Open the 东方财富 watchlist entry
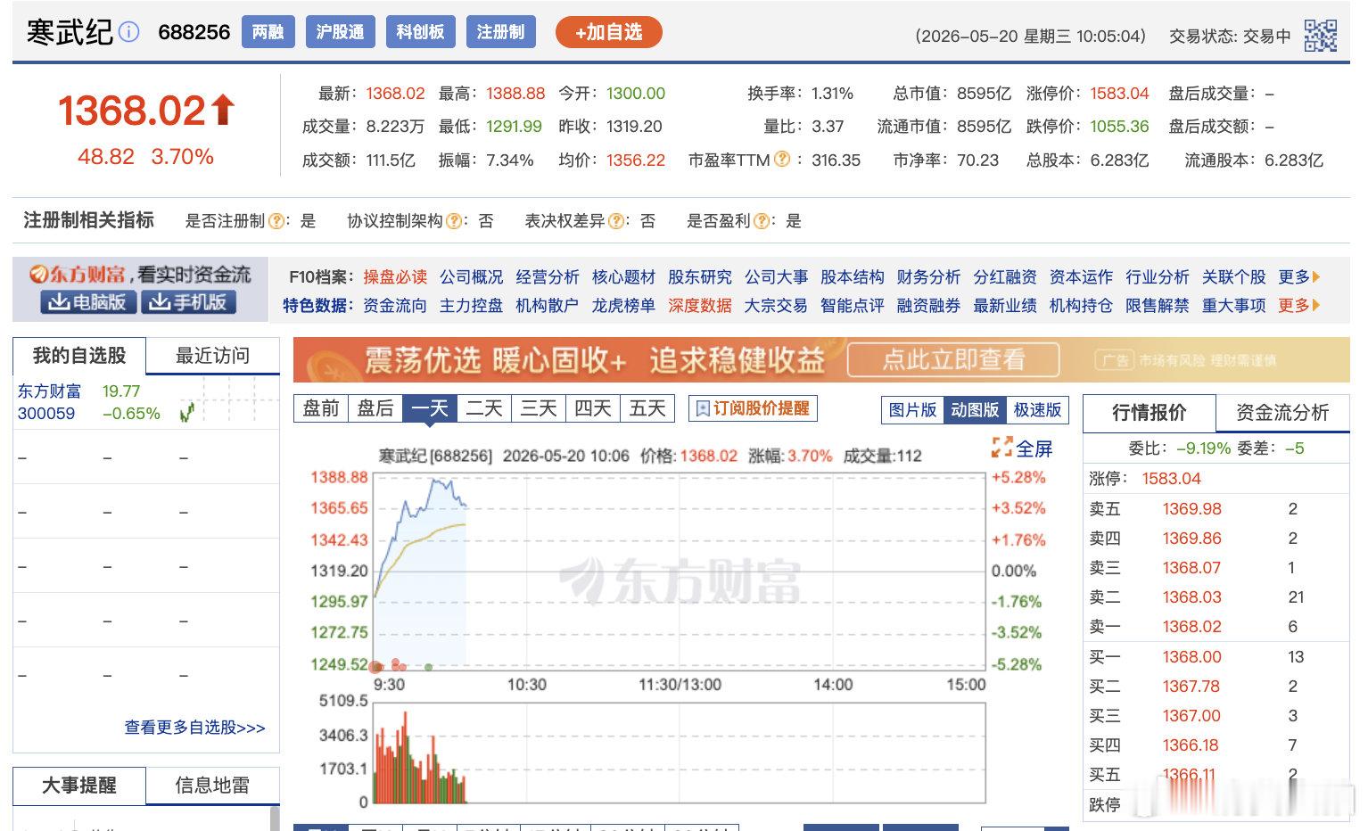Screen dimensions: 1368x831 (49, 391)
